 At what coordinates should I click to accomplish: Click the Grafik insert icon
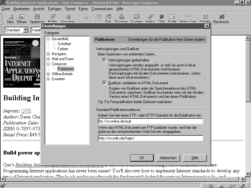click(x=172, y=18)
